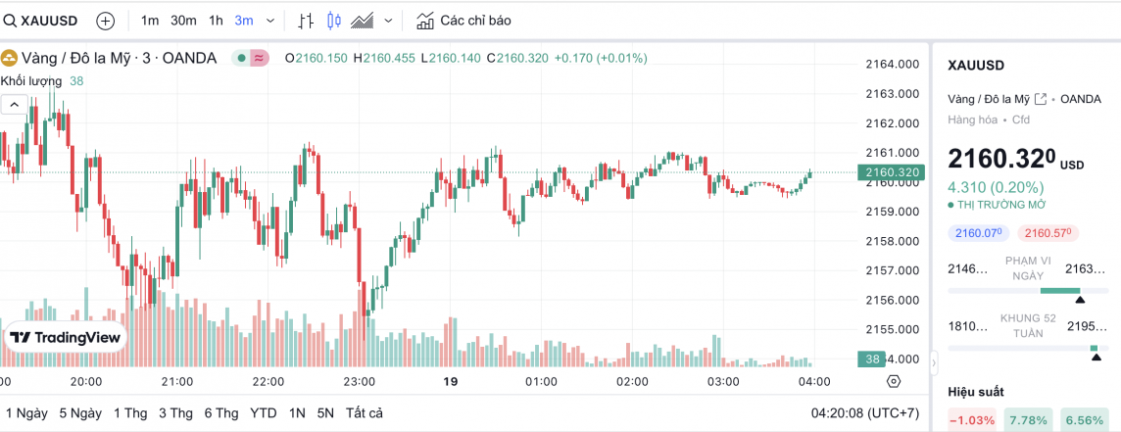Click the current price label 2160.320 on scale
Image resolution: width=1121 pixels, height=432 pixels.
pos(891,172)
